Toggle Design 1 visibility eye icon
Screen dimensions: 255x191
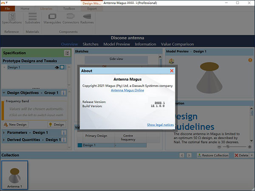[x=56, y=67]
